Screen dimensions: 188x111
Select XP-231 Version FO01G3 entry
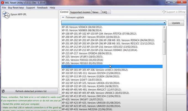[x=112, y=60]
